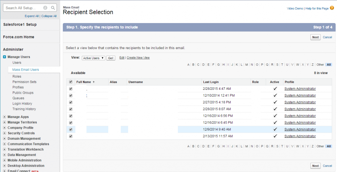This screenshot has height=172, width=337.
Task: Open System Administrator profile for 2/13/2015 11:57 AM row
Action: [300, 136]
